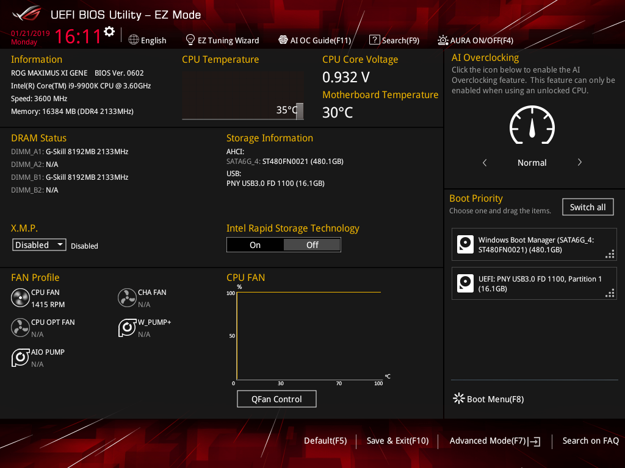Click the Intel i9-9900K CPU info line
Viewport: 625px width, 468px height.
(81, 86)
